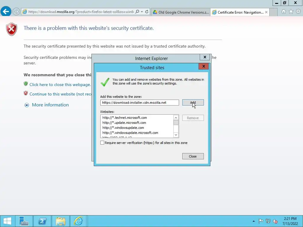Click the address bar URL field
Image resolution: width=303 pixels, height=227 pixels.
click(81, 12)
